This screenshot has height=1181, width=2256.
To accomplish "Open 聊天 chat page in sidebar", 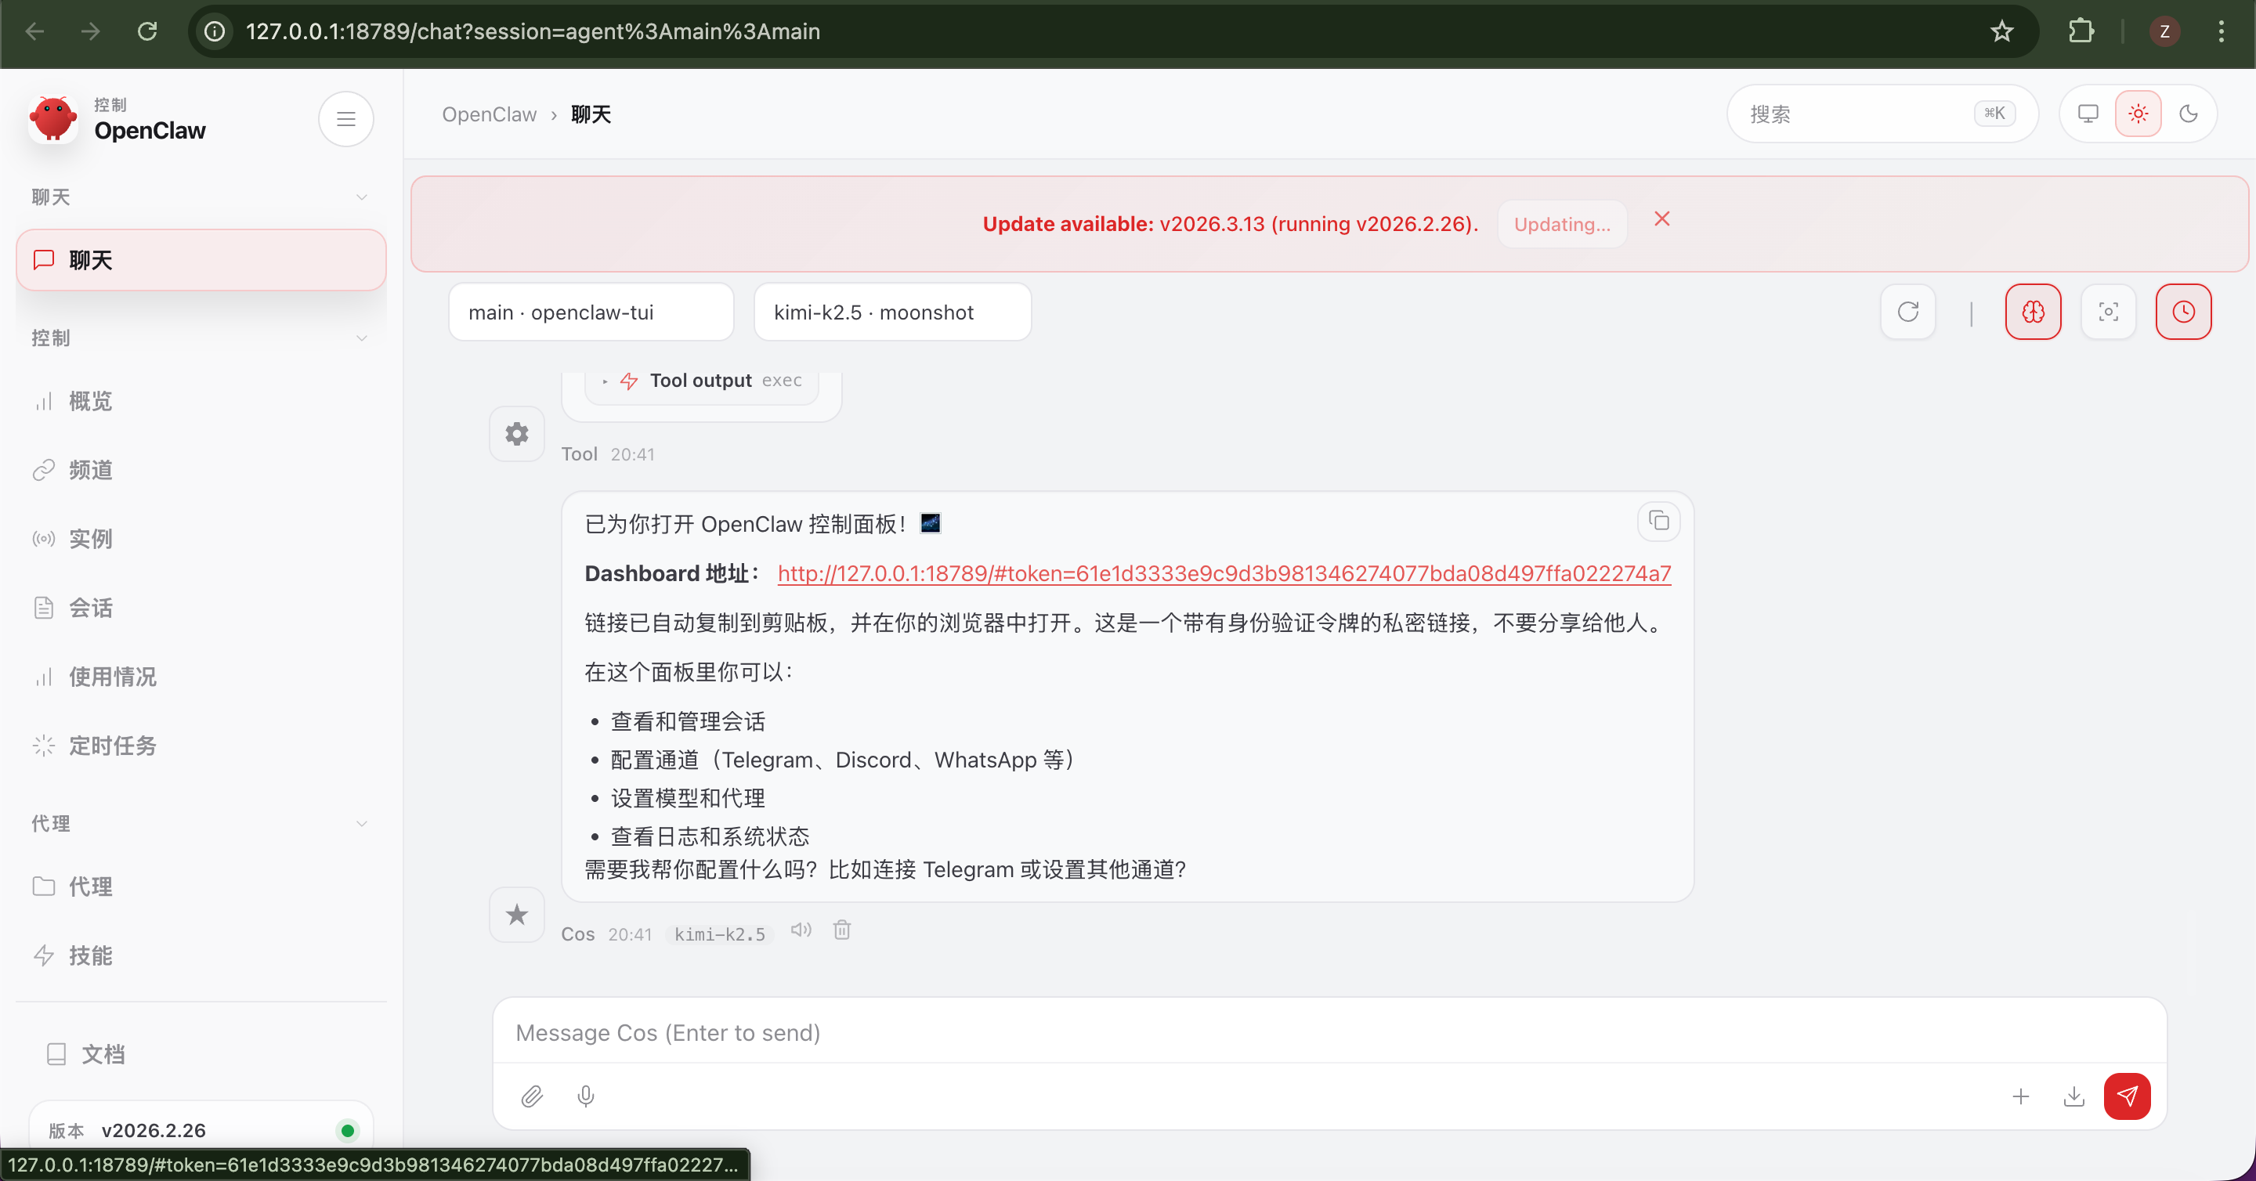I will 201,260.
